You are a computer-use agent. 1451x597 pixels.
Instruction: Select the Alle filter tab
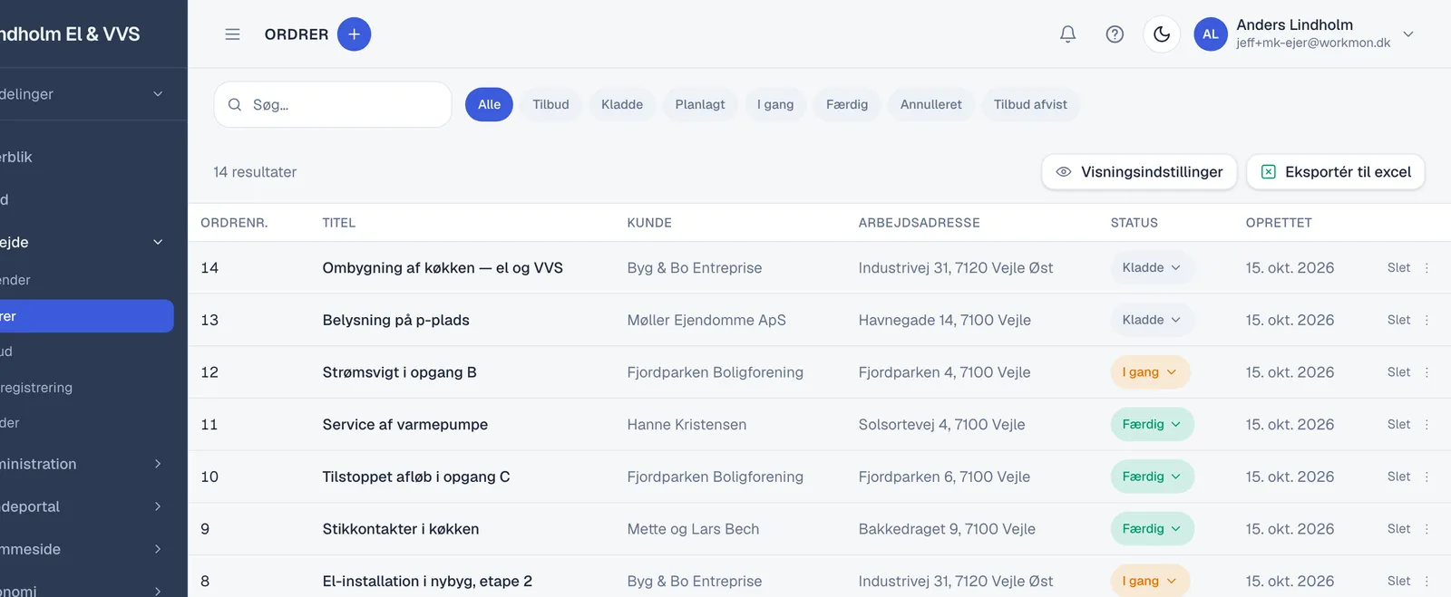click(489, 105)
